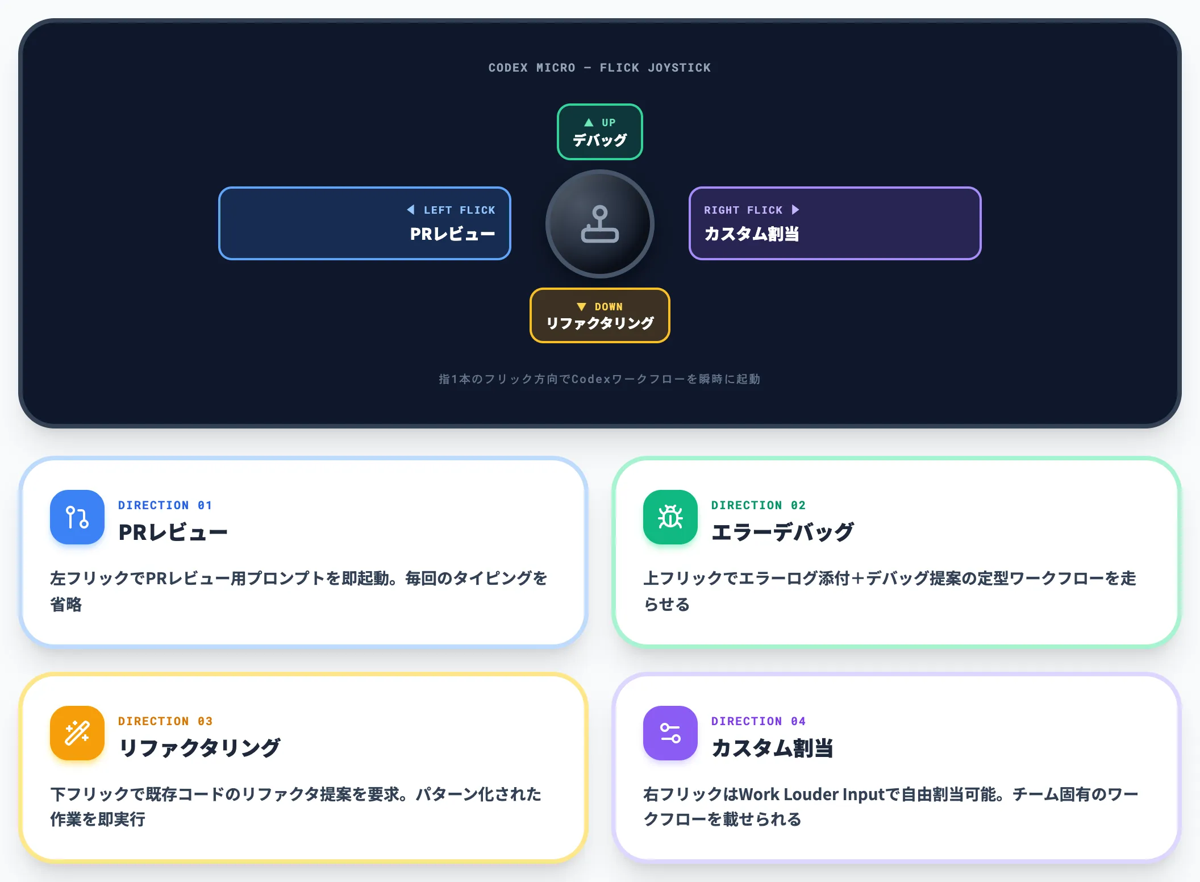The height and width of the screenshot is (882, 1200).
Task: Click the blue pull request icon
Action: click(77, 517)
